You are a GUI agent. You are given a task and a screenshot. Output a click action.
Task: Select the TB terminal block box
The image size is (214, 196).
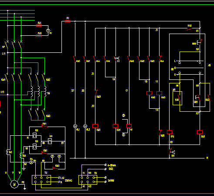[88, 180]
